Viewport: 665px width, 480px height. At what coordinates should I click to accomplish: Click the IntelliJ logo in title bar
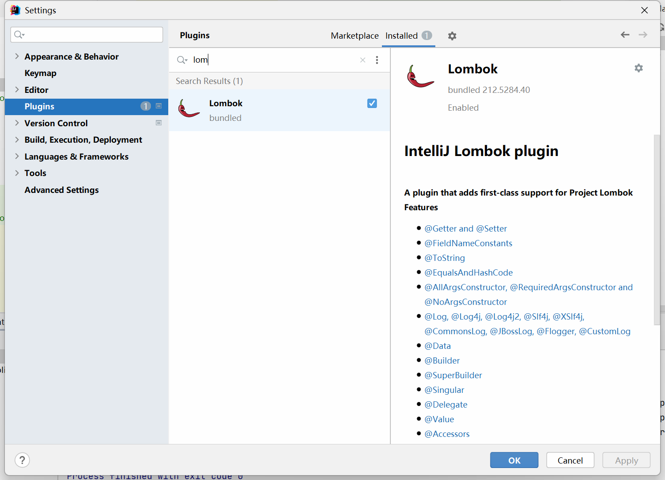pos(15,10)
